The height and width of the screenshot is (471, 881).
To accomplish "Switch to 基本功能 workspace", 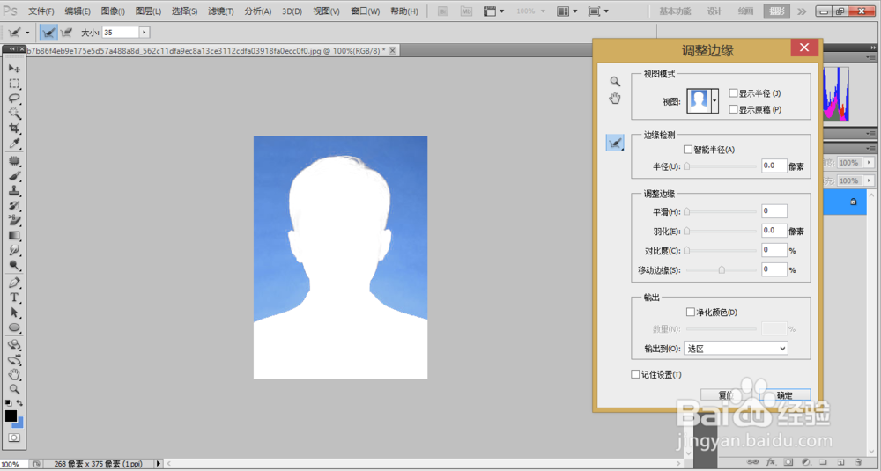I will pos(675,11).
